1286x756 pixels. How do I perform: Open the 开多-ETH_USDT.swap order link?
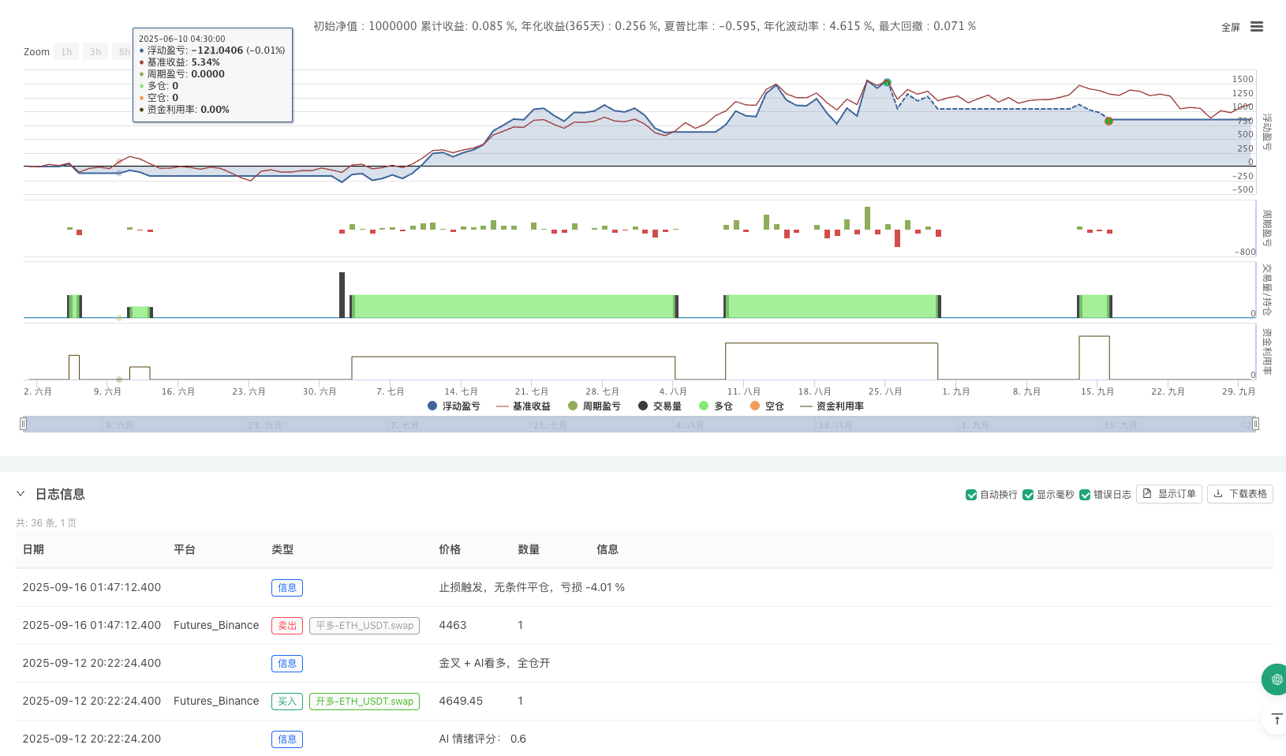click(x=364, y=701)
